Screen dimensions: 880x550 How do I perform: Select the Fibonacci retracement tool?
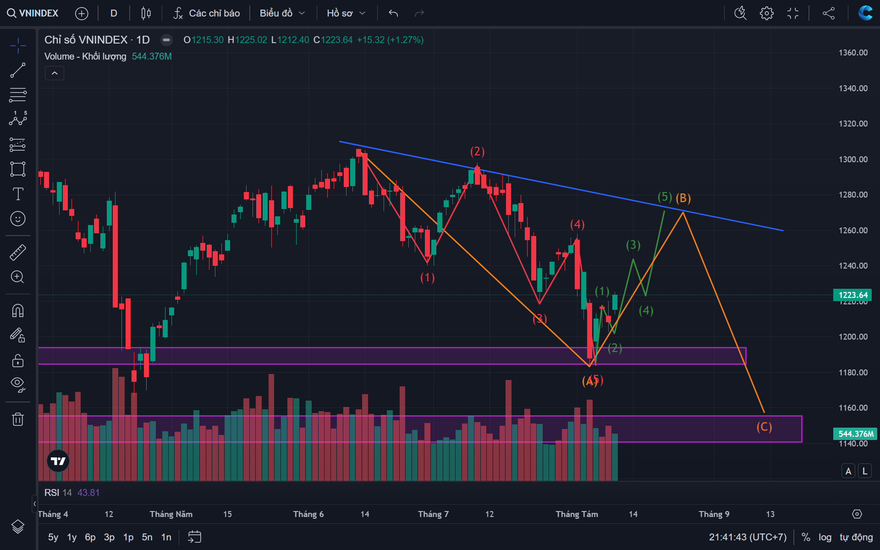point(18,95)
